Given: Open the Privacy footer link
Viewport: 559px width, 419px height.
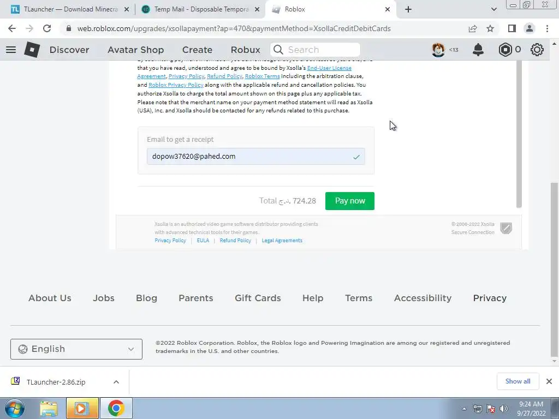Looking at the screenshot, I should pyautogui.click(x=490, y=298).
